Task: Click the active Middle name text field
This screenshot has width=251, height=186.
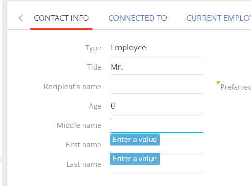Action: tap(156, 125)
